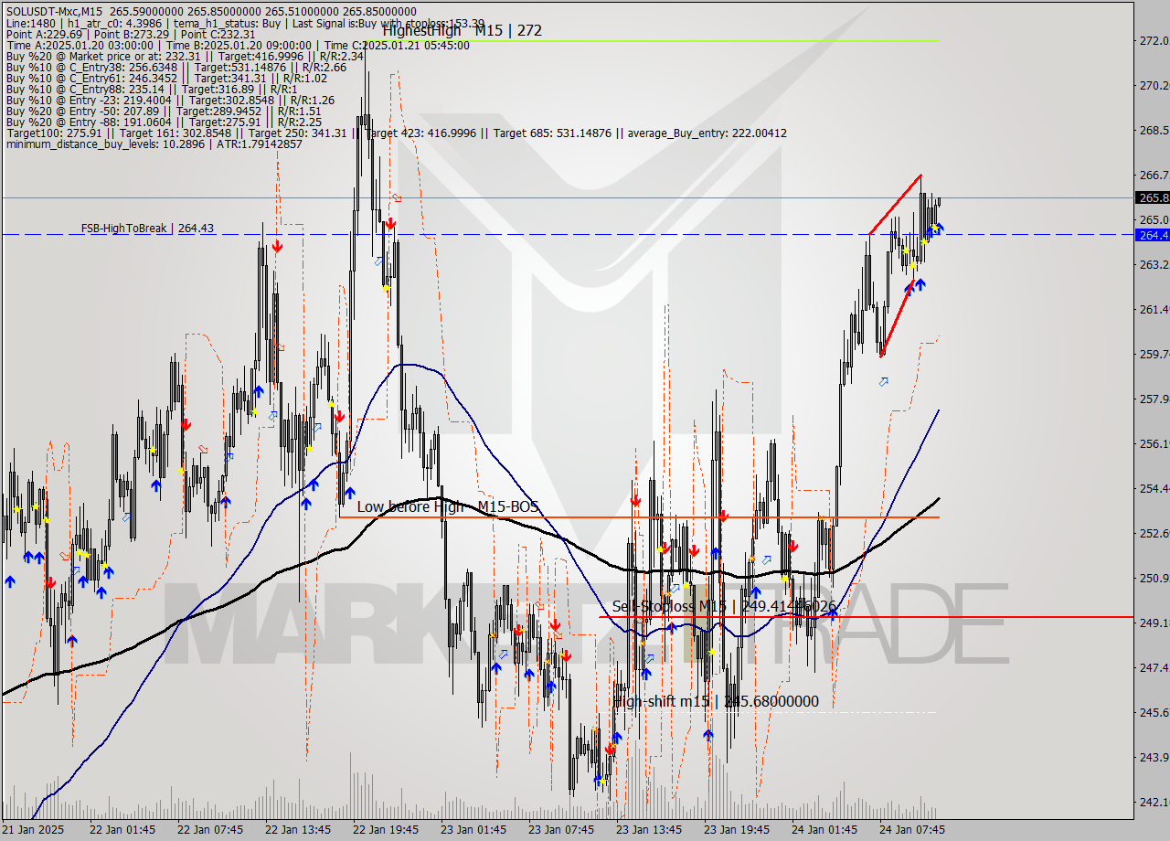Click the 24 Jan 07:45 time label
Screen dimensions: 1170x841
pyautogui.click(x=912, y=829)
